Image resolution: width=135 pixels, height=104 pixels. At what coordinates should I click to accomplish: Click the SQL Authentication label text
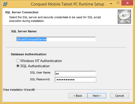coord(35,66)
